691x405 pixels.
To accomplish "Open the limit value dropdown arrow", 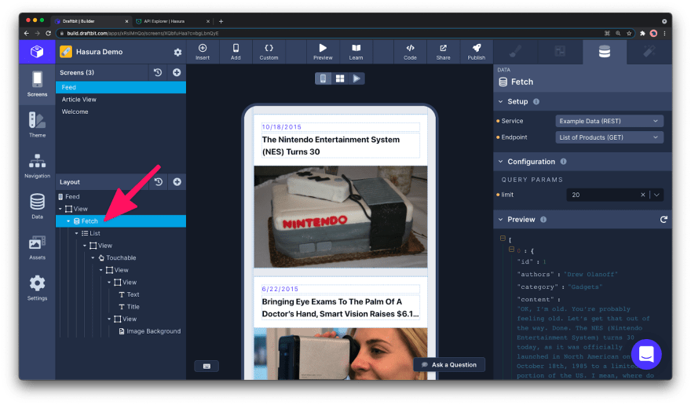I will pos(656,195).
